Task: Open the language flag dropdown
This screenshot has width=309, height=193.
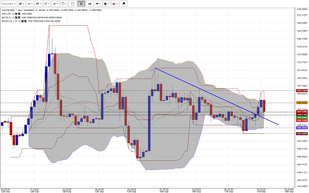Action: pyautogui.click(x=115, y=4)
